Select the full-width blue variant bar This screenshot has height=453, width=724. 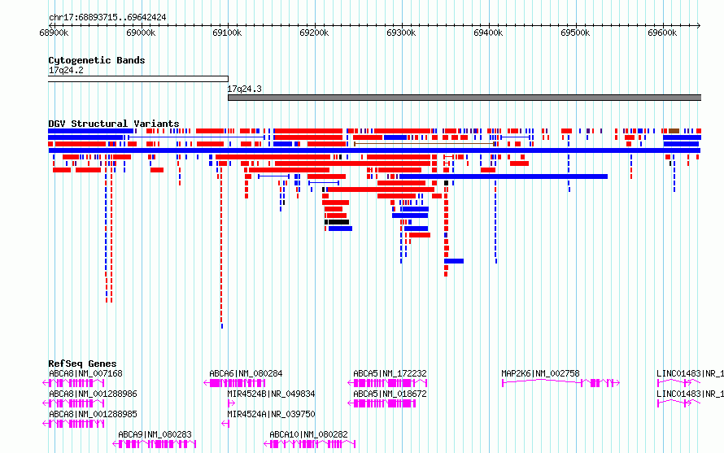point(374,150)
